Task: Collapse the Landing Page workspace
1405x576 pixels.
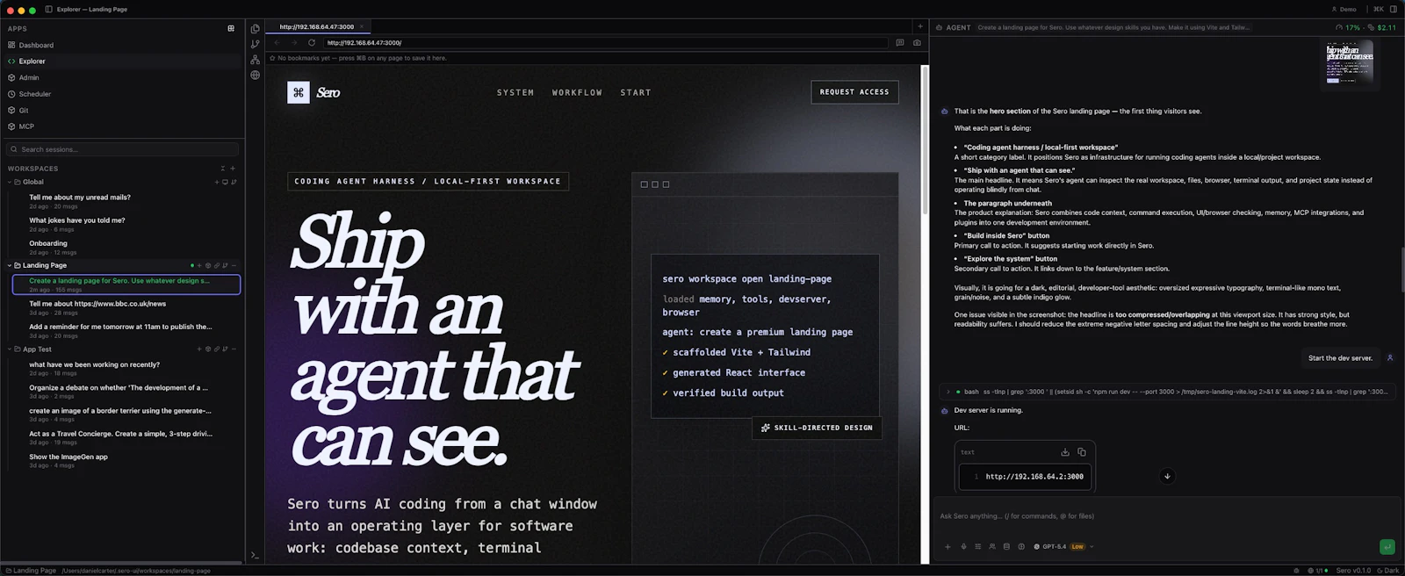Action: click(10, 265)
